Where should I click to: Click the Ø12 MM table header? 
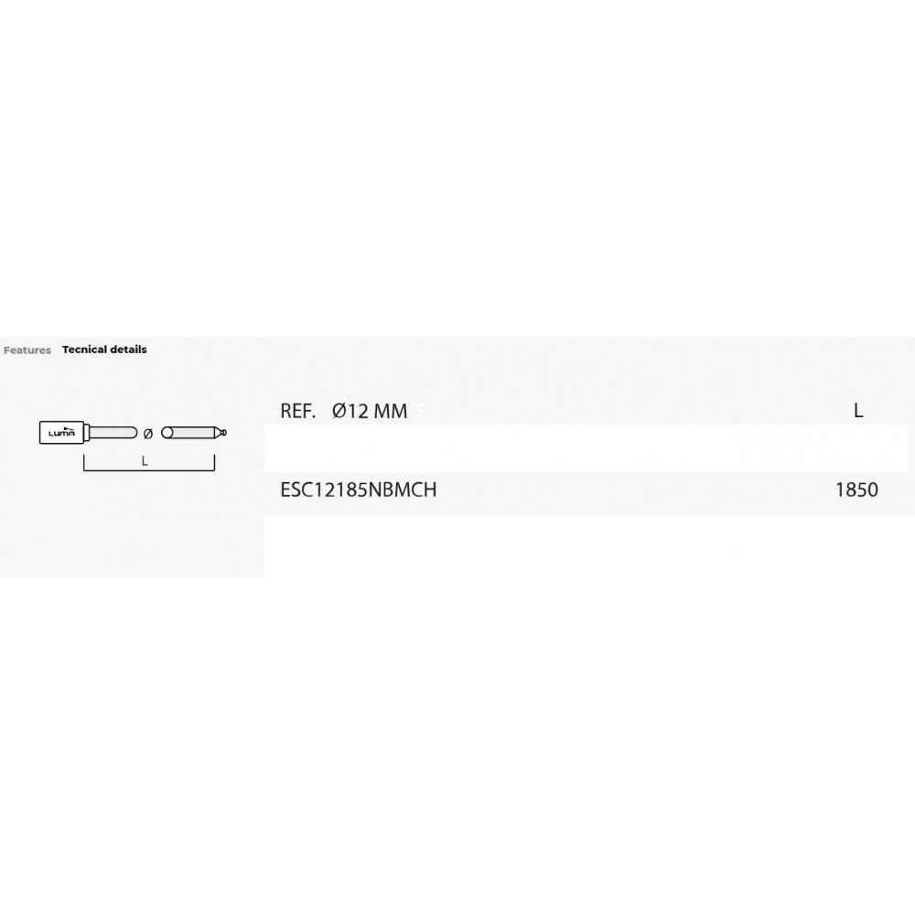(x=371, y=412)
